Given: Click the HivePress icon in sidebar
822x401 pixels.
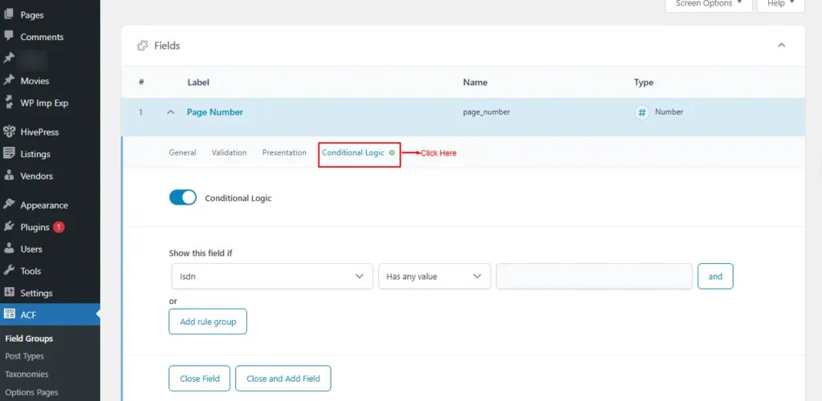Looking at the screenshot, I should click(x=9, y=132).
